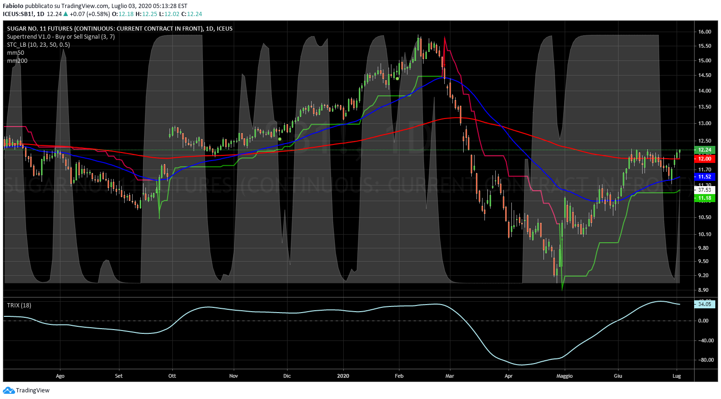This screenshot has height=399, width=721.
Task: Click the 15.00 price axis label
Action: click(704, 61)
